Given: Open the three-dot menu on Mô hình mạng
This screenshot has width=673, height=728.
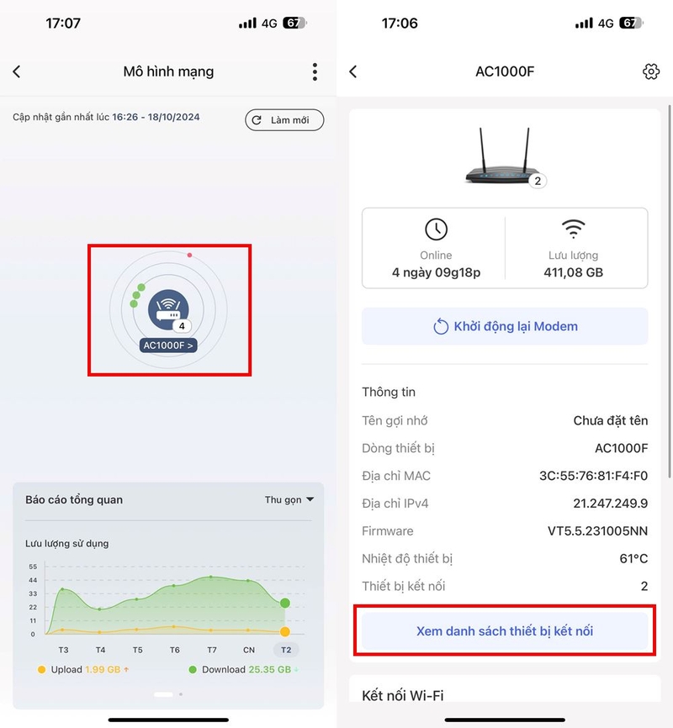Looking at the screenshot, I should coord(315,72).
